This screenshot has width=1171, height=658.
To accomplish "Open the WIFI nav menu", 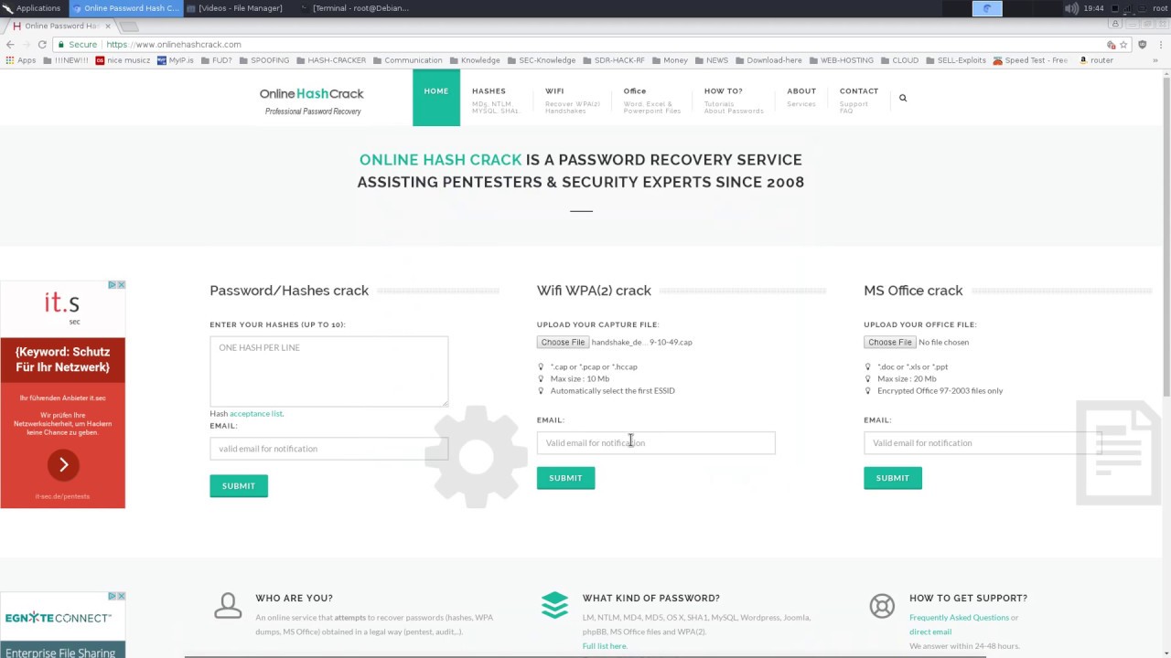I will pyautogui.click(x=573, y=100).
